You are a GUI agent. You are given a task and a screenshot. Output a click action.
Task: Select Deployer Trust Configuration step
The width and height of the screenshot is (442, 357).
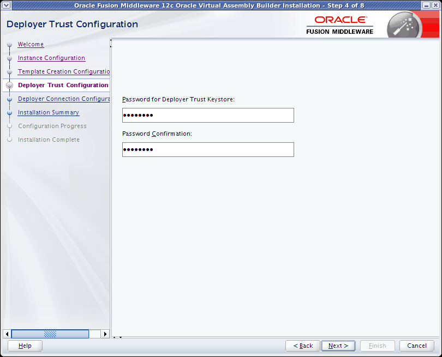[x=63, y=85]
